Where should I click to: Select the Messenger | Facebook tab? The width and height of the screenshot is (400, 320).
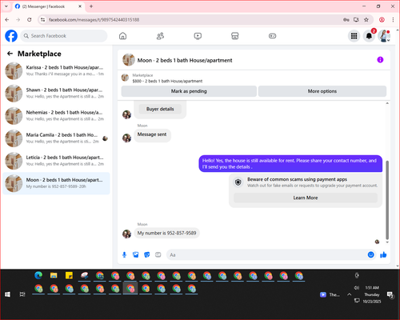pyautogui.click(x=48, y=6)
